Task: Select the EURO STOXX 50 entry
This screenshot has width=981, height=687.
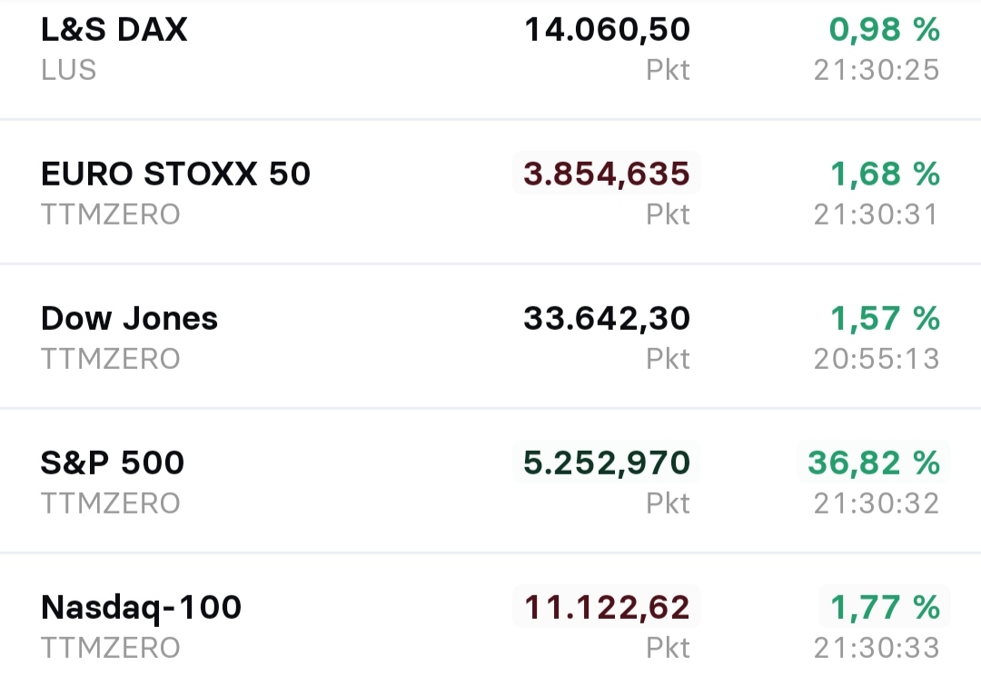Action: pos(175,174)
